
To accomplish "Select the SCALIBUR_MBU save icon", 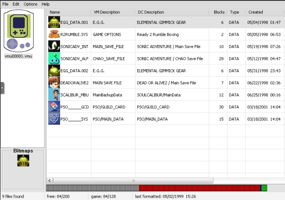I will [54, 94].
